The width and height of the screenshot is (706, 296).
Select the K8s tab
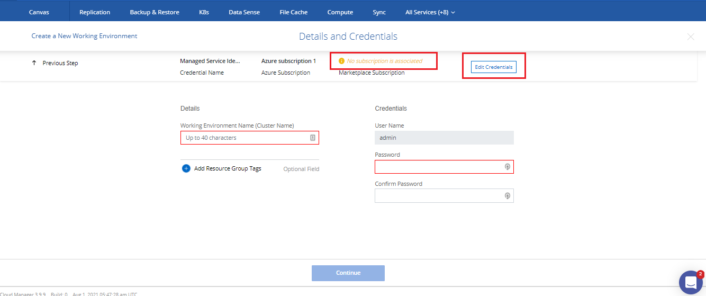click(x=204, y=12)
